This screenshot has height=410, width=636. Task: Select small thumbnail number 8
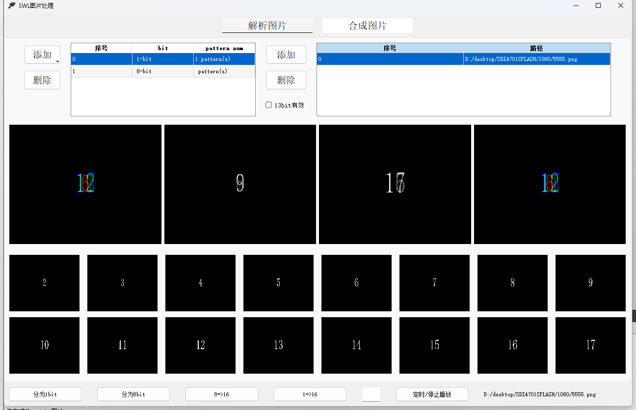tap(512, 283)
